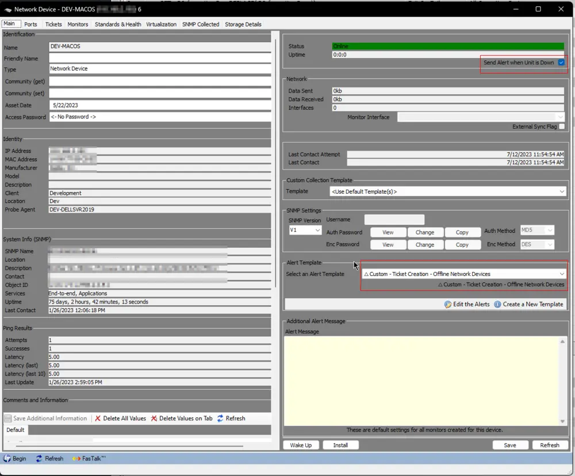Select the Virtualization tab
575x476 pixels.
[162, 24]
